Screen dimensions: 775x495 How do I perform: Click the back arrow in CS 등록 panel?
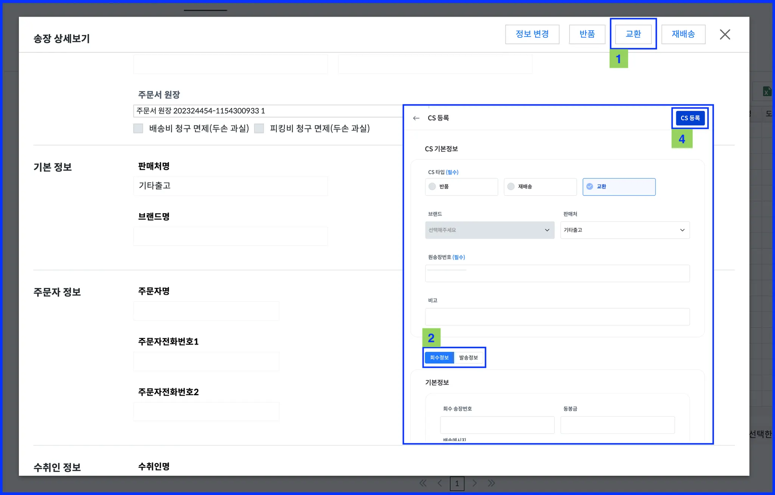[x=416, y=118]
